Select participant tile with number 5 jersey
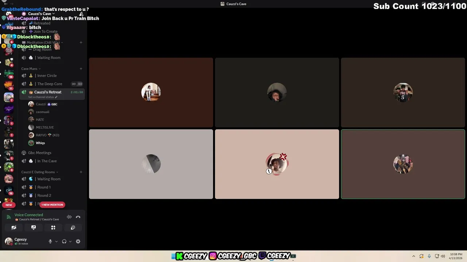 point(403,92)
